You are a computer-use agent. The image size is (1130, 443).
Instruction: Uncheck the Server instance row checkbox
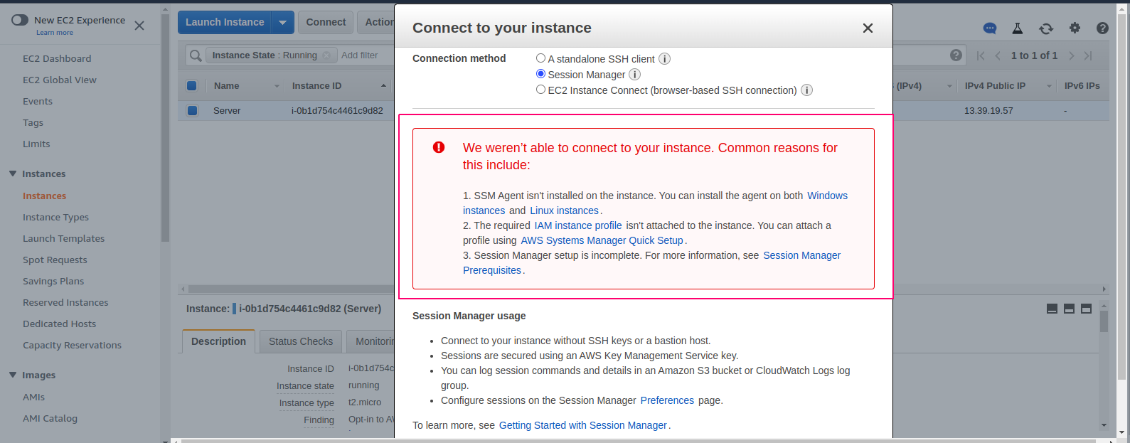(191, 110)
